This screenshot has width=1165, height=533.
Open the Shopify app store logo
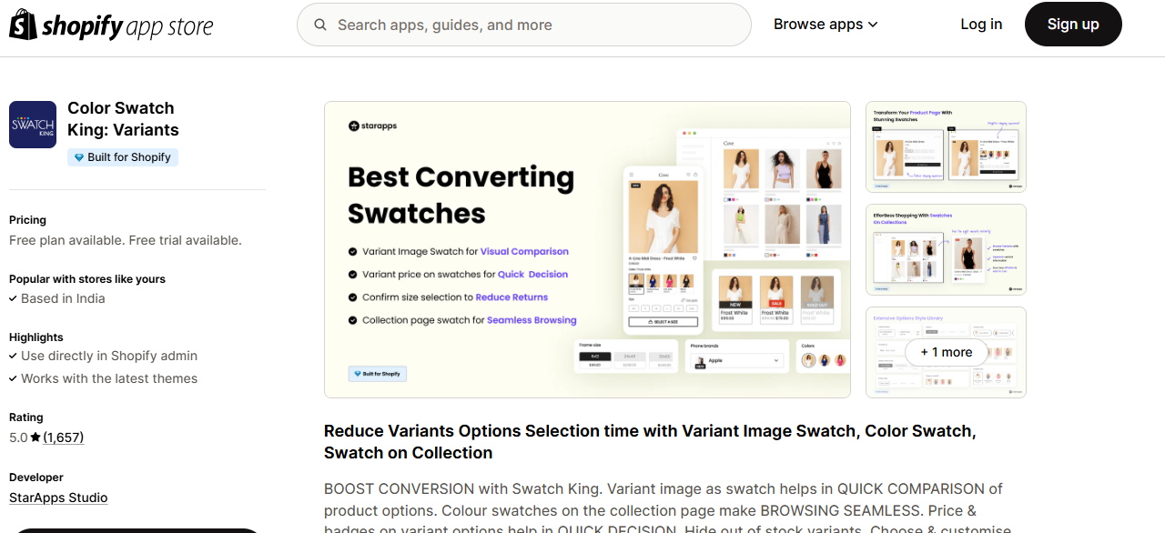point(111,25)
